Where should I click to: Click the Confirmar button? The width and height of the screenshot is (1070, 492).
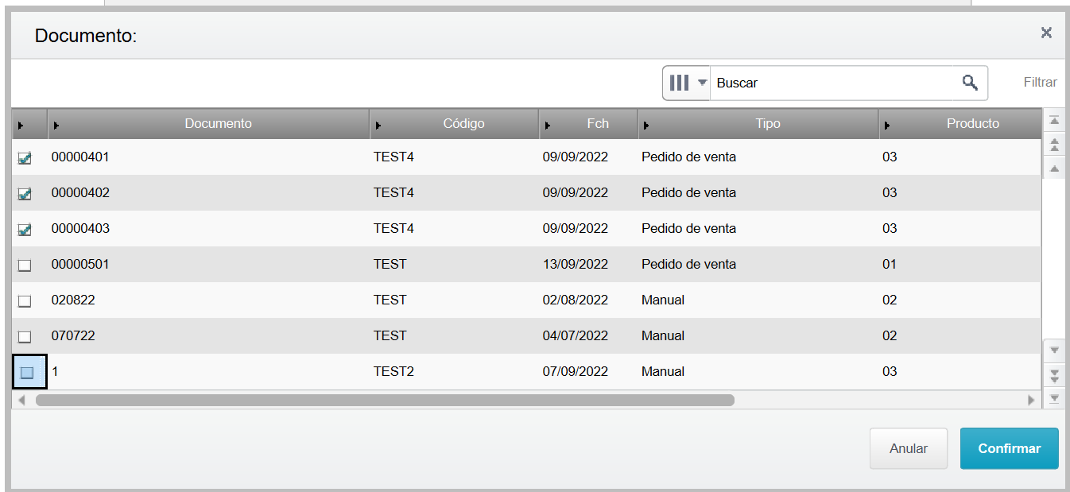coord(1010,448)
